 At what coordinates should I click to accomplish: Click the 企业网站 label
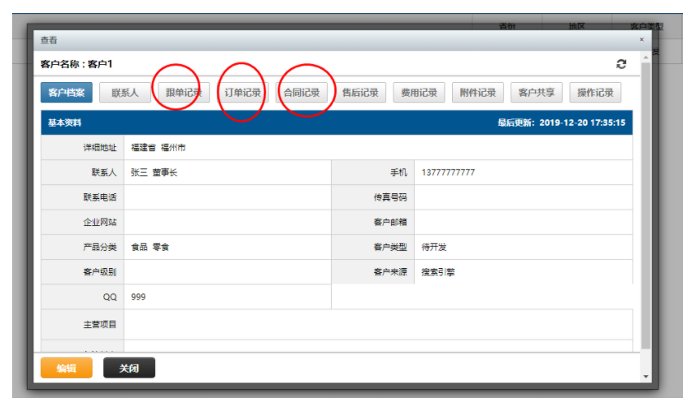point(100,222)
